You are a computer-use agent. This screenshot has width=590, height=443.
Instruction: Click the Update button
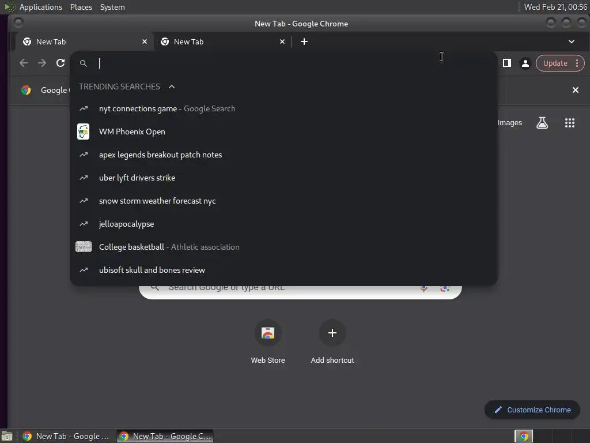555,63
